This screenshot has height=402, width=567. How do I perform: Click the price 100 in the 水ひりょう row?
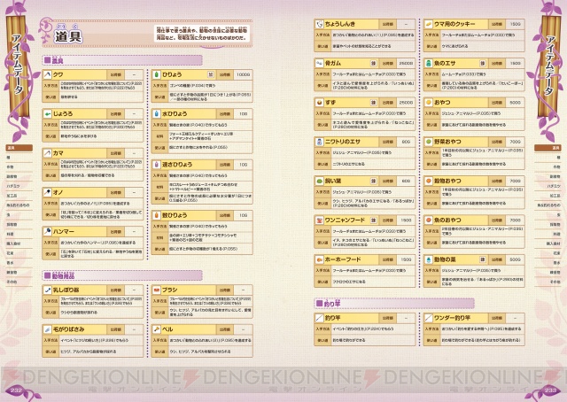point(243,114)
